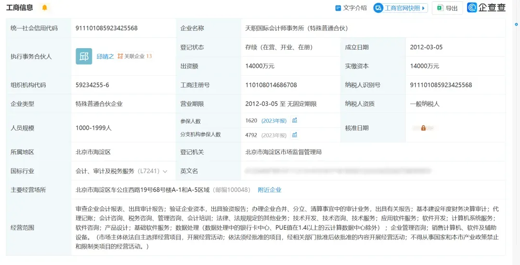Select the registration number 110108014686708
520x265 pixels.
[271, 85]
